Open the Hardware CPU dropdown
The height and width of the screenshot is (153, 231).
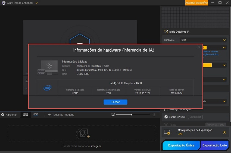(x=203, y=40)
